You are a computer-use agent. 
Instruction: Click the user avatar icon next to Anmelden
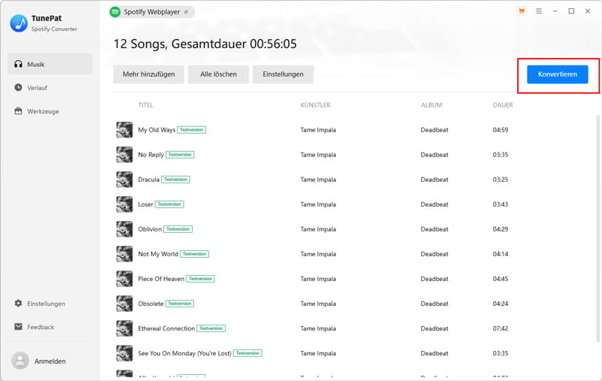coord(20,361)
